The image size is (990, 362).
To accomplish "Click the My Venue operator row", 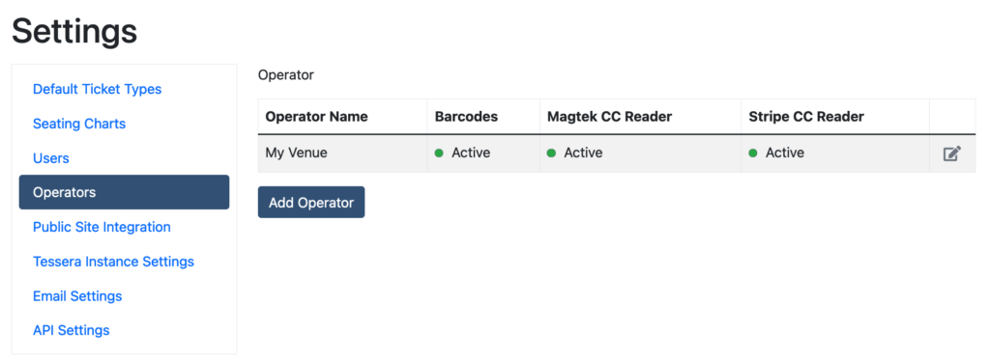I will (617, 153).
